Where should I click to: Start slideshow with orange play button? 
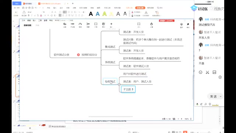coord(185,132)
